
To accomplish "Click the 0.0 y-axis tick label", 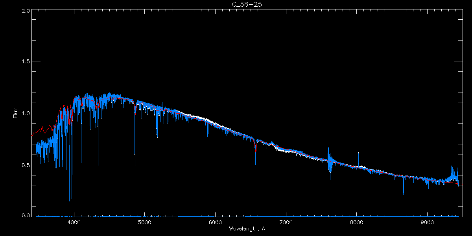I will point(24,215).
